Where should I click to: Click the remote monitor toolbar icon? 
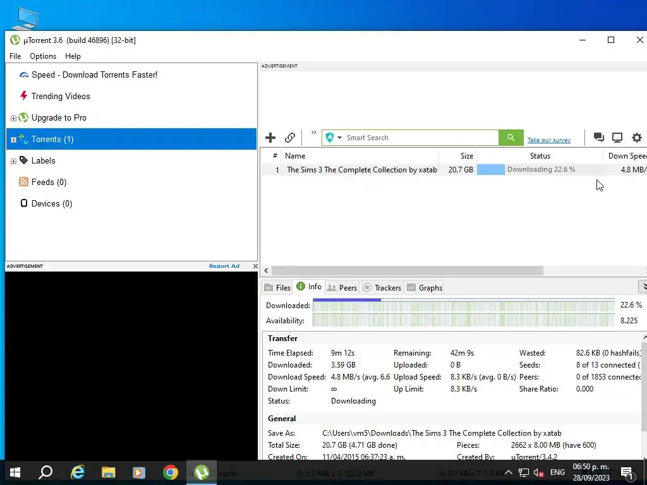617,137
